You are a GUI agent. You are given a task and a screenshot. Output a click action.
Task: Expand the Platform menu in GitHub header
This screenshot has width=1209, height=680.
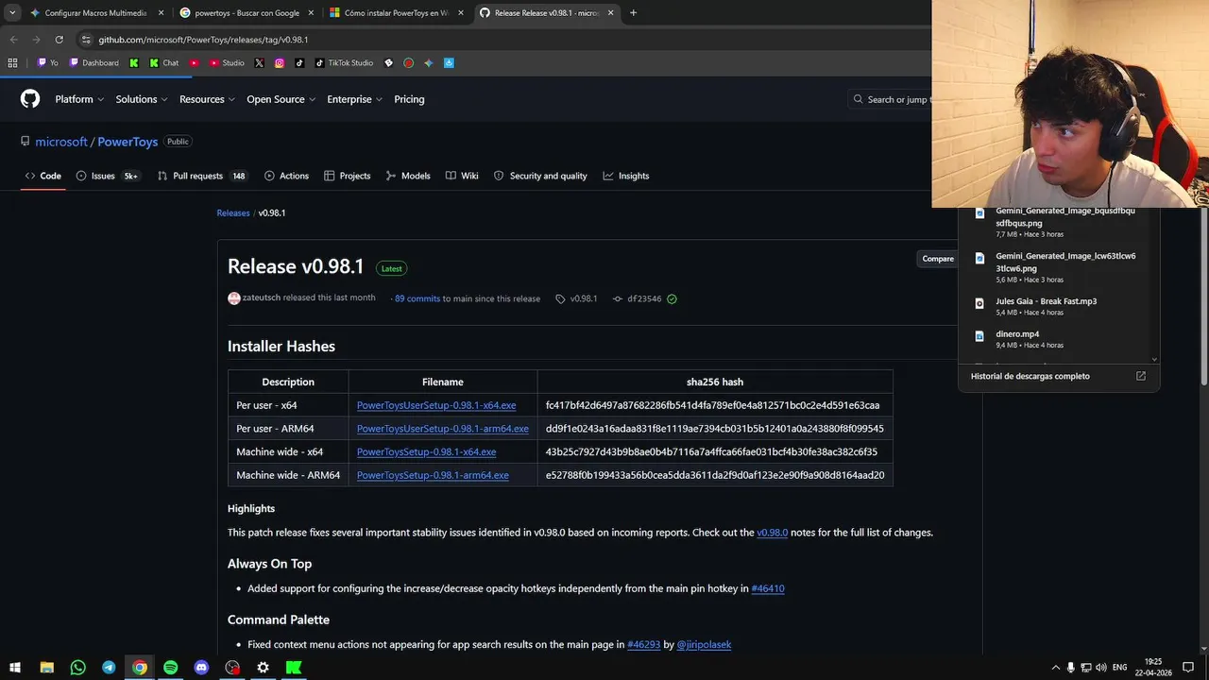click(79, 99)
